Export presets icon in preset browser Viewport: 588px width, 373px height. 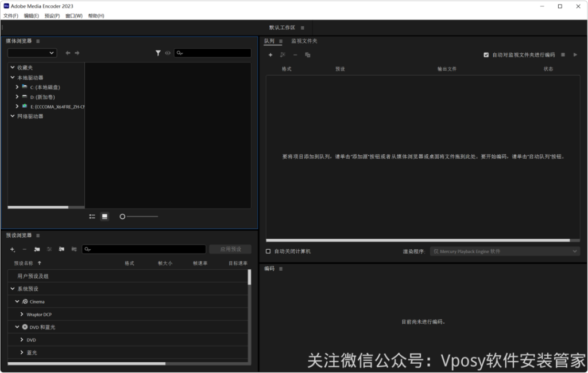74,250
